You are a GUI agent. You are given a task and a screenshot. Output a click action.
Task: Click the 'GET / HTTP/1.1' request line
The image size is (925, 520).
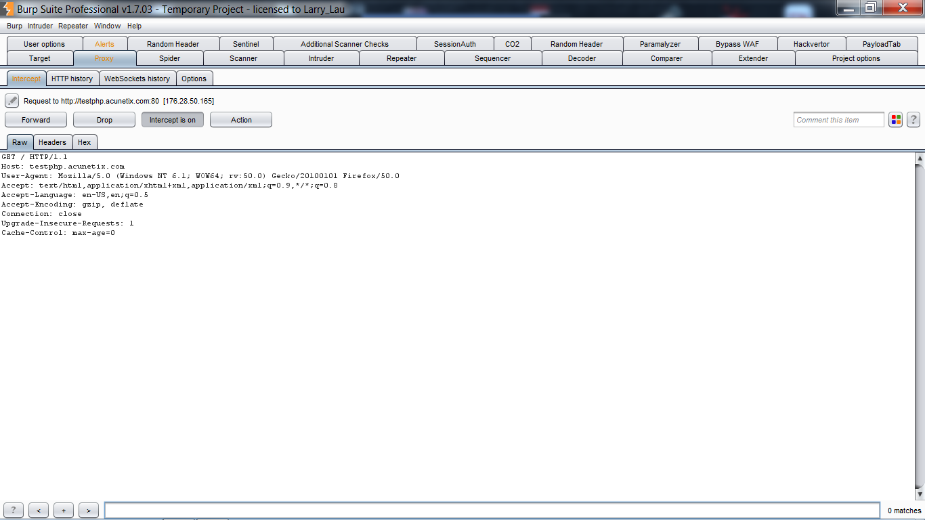coord(35,157)
